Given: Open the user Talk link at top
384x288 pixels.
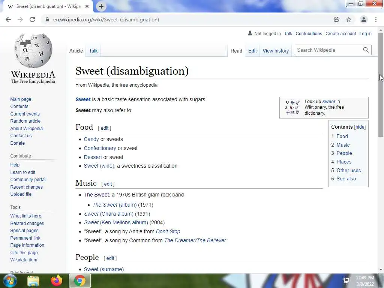Looking at the screenshot, I should [x=288, y=33].
